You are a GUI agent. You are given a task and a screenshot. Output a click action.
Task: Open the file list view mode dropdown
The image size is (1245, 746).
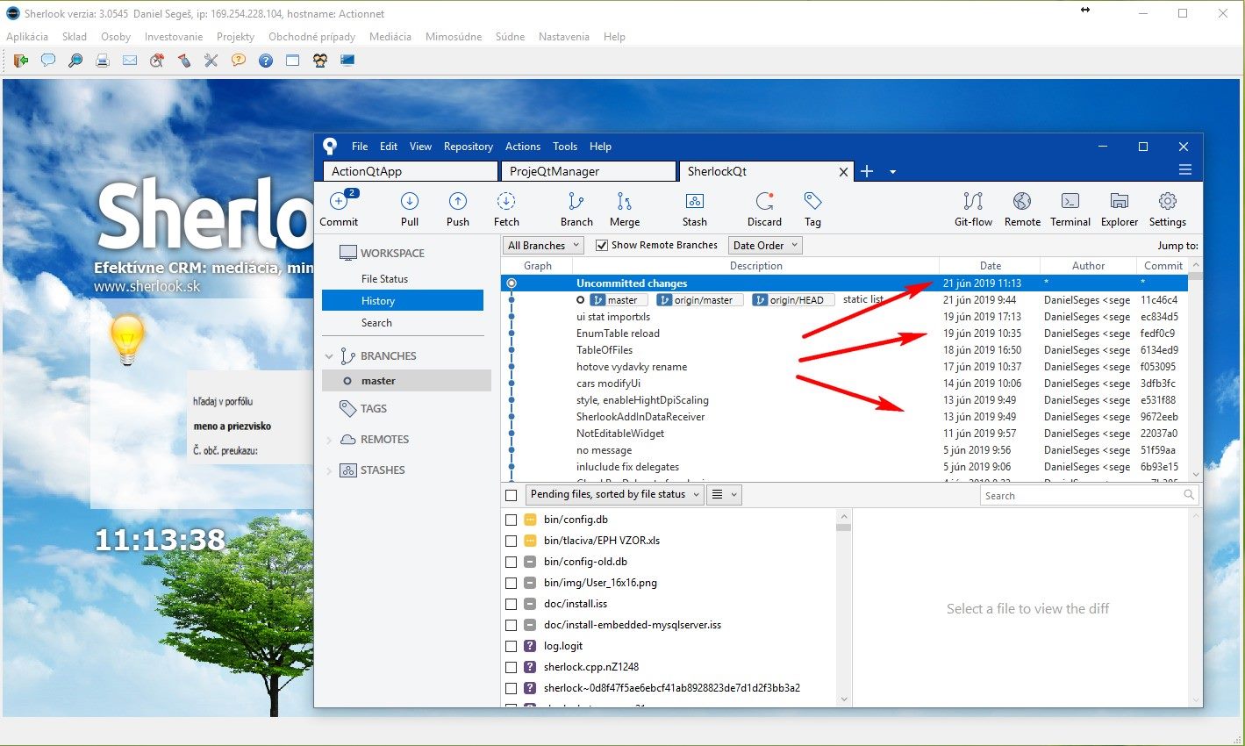coord(724,495)
